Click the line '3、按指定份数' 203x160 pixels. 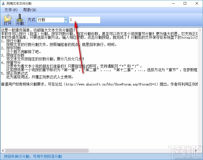pos(13,56)
